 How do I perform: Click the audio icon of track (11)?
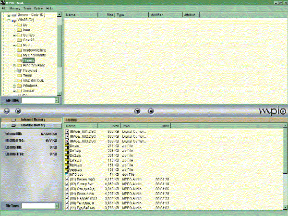pos(67,208)
